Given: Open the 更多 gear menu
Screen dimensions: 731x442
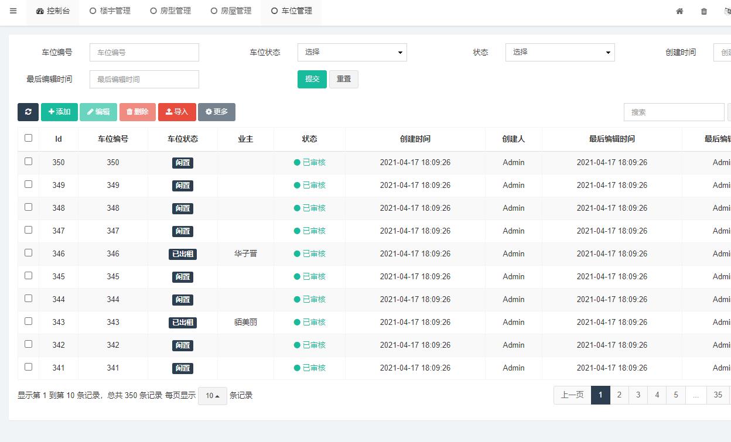Looking at the screenshot, I should coord(217,112).
